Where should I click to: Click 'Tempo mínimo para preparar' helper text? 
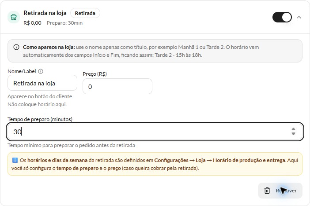71,145
